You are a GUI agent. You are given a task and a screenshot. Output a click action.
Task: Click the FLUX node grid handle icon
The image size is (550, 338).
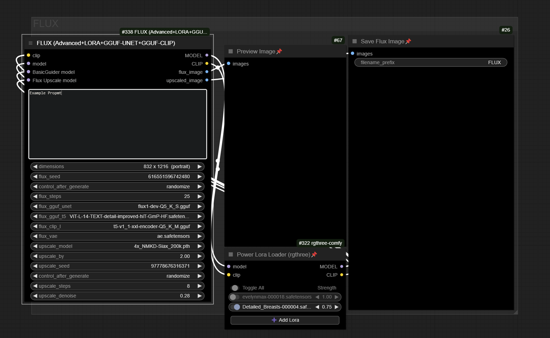point(31,43)
